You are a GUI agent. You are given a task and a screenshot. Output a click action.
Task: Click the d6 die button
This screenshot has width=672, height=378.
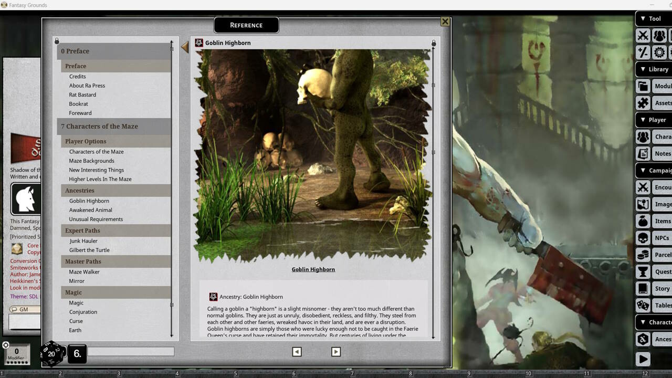point(77,354)
